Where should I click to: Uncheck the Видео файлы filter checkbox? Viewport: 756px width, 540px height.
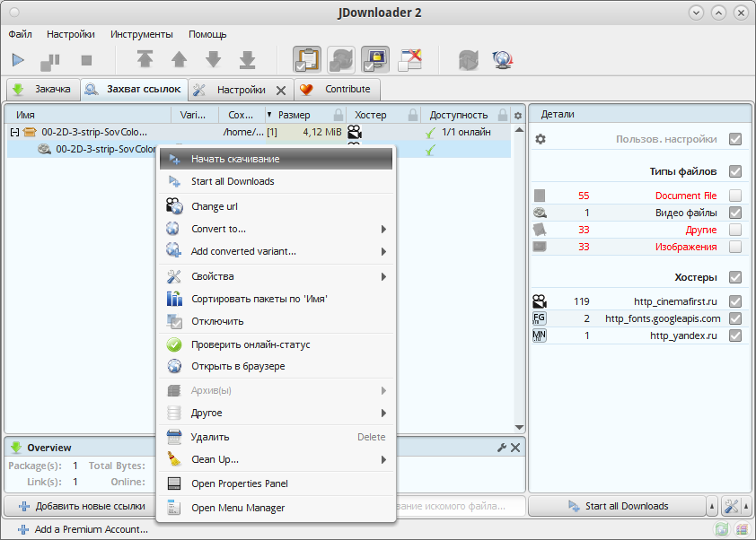tap(734, 213)
